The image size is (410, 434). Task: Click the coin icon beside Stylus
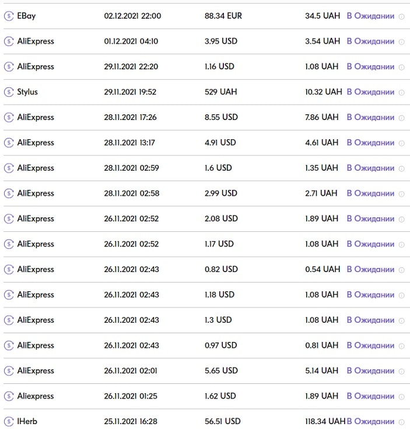(x=9, y=92)
